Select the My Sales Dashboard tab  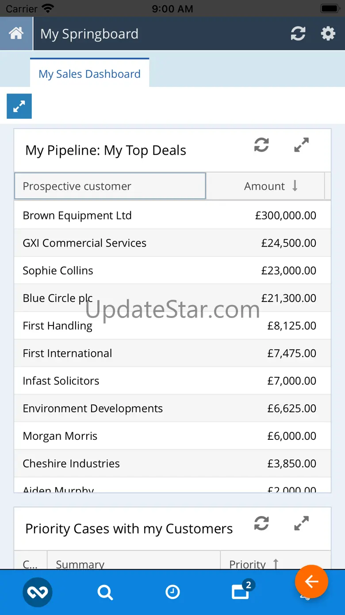point(89,74)
